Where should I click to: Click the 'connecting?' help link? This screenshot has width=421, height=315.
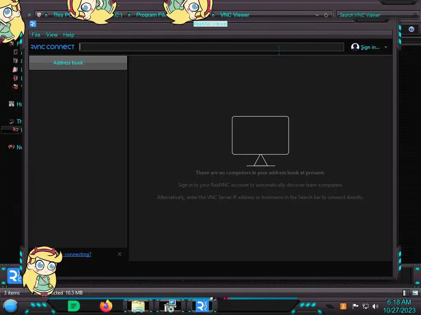pos(78,254)
